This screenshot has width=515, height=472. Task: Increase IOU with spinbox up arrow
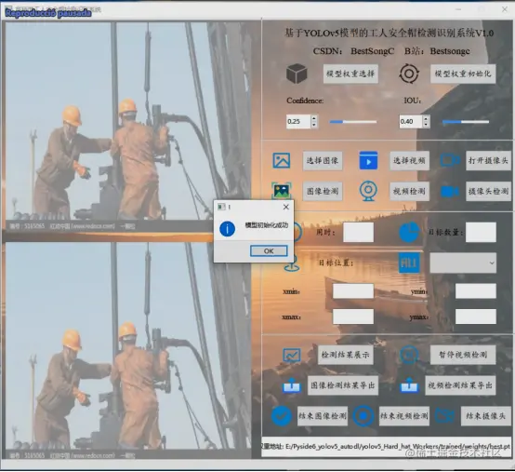426,118
